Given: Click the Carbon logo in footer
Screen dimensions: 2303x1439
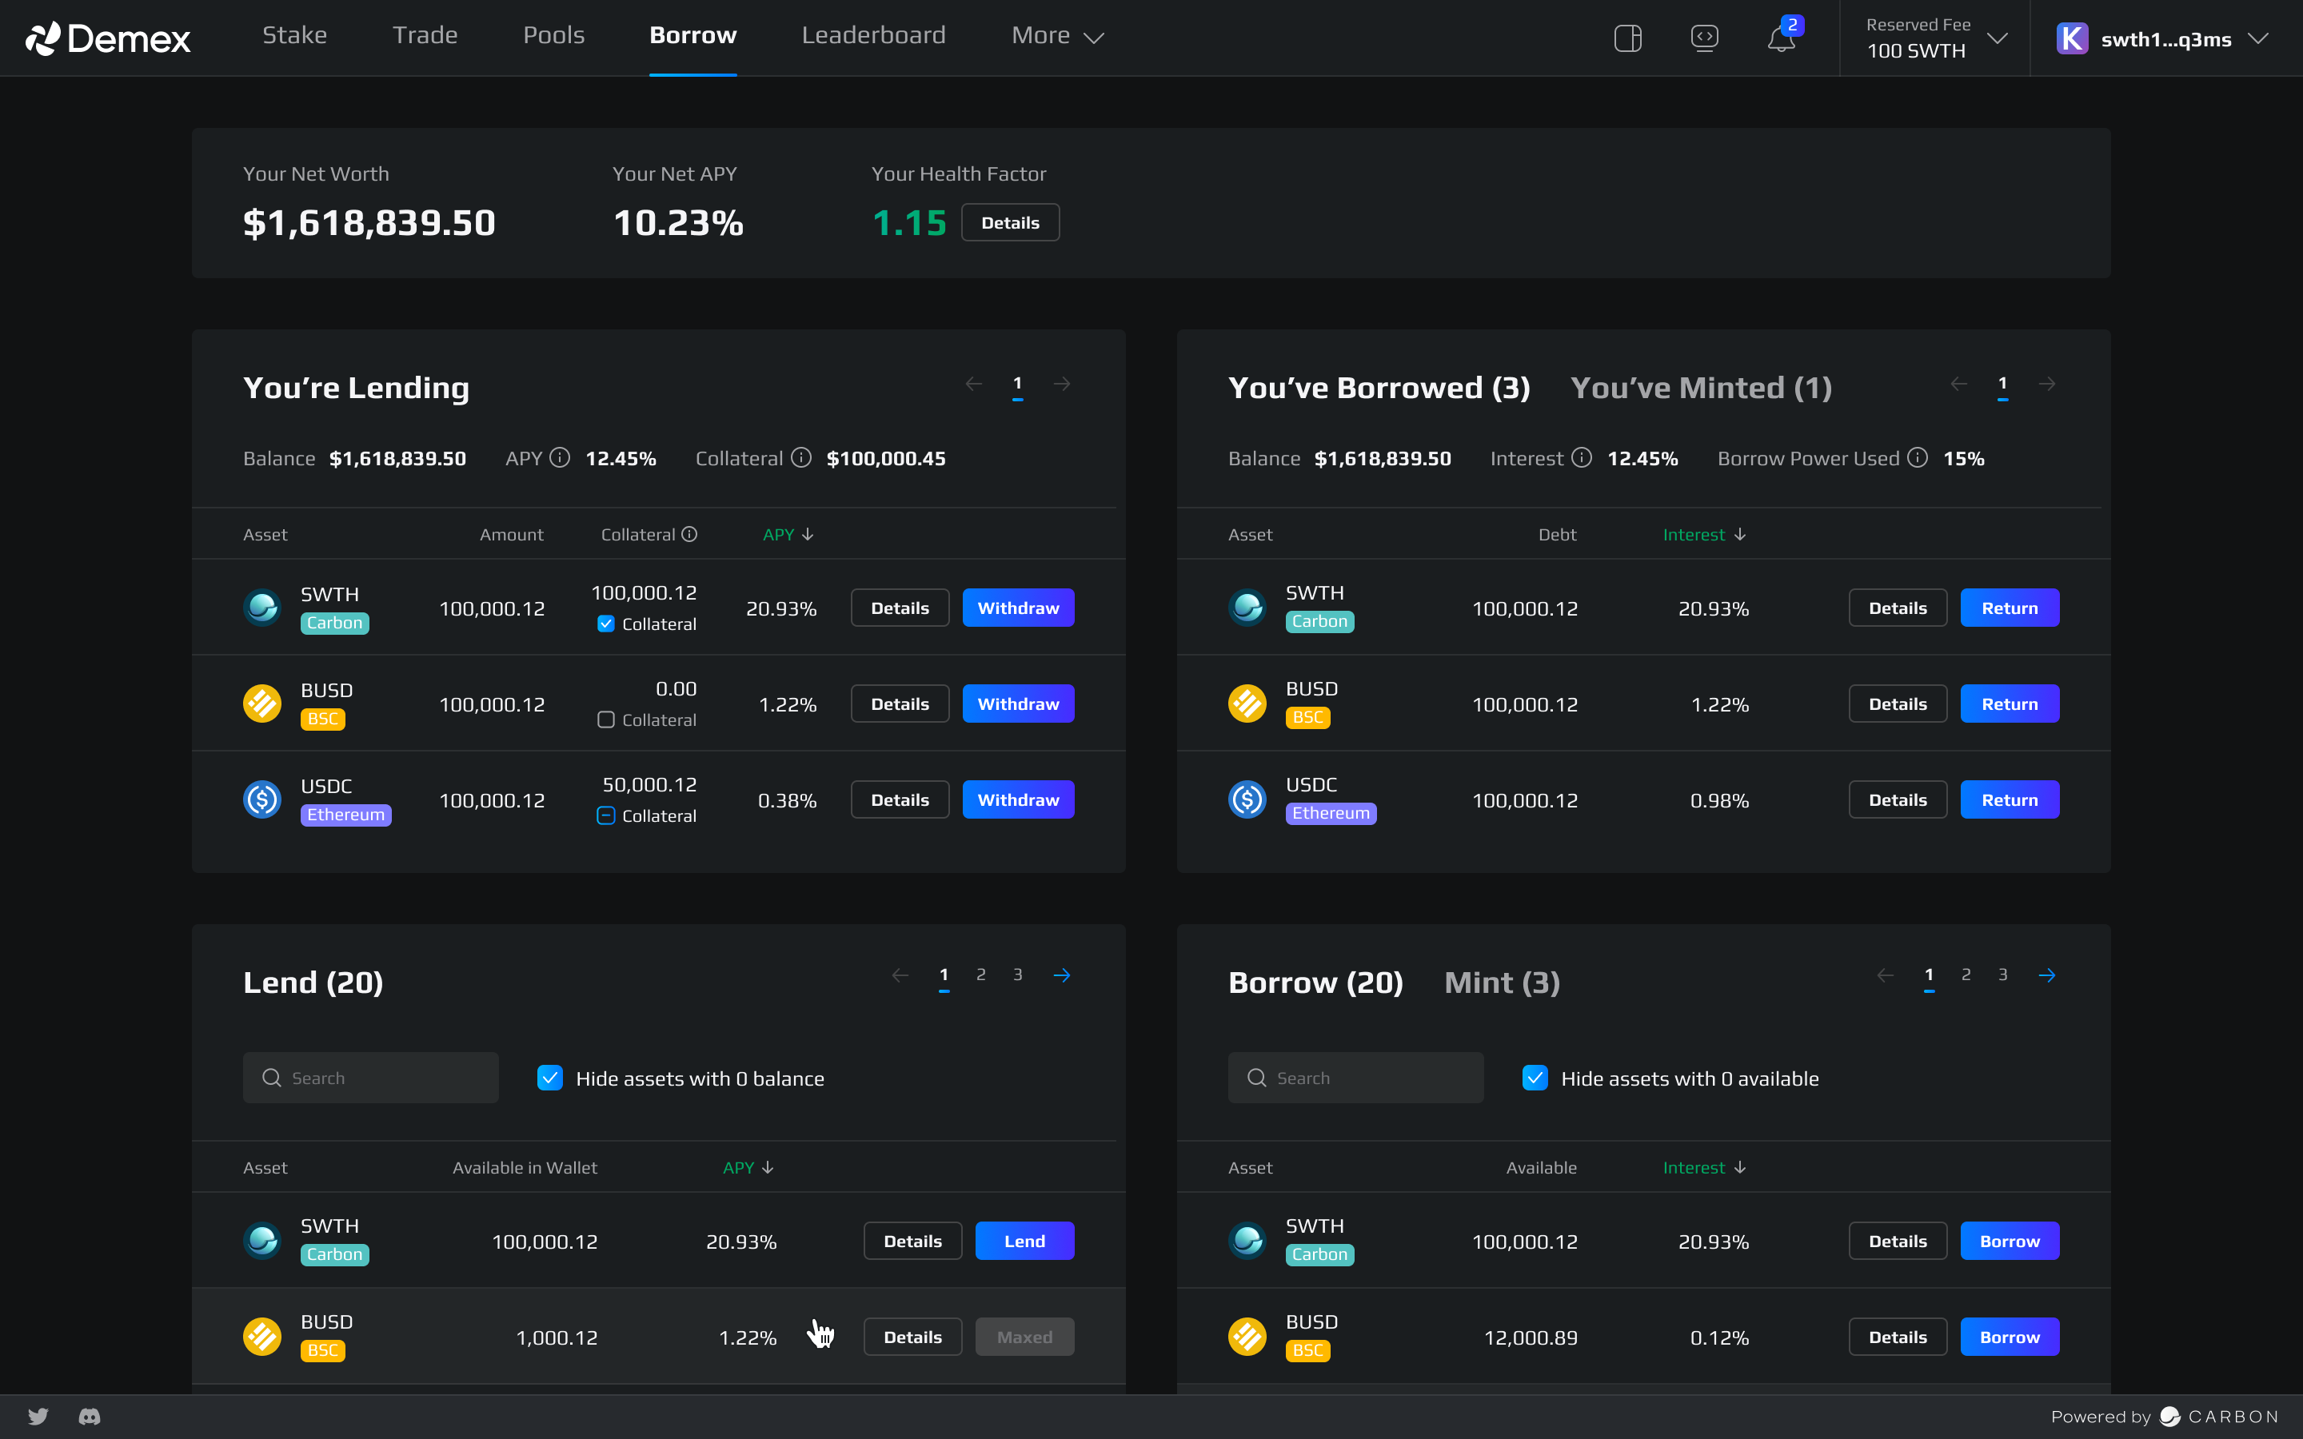Looking at the screenshot, I should pos(2169,1416).
